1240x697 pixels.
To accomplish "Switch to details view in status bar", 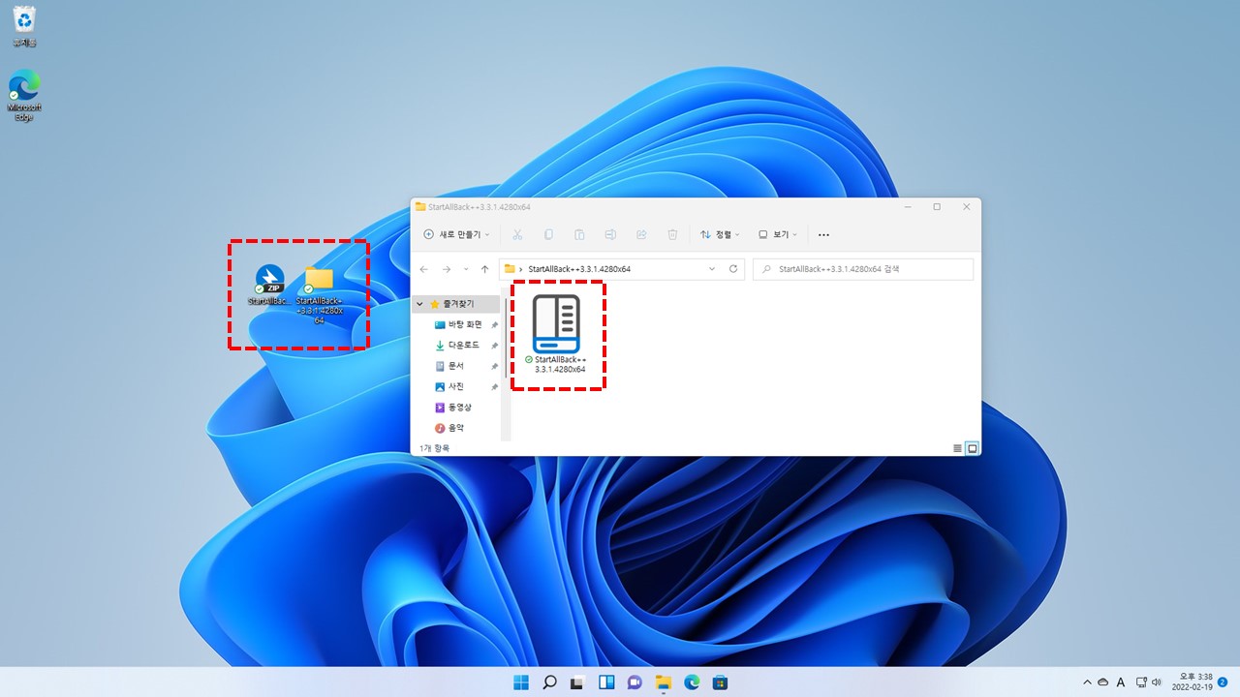I will tap(958, 448).
